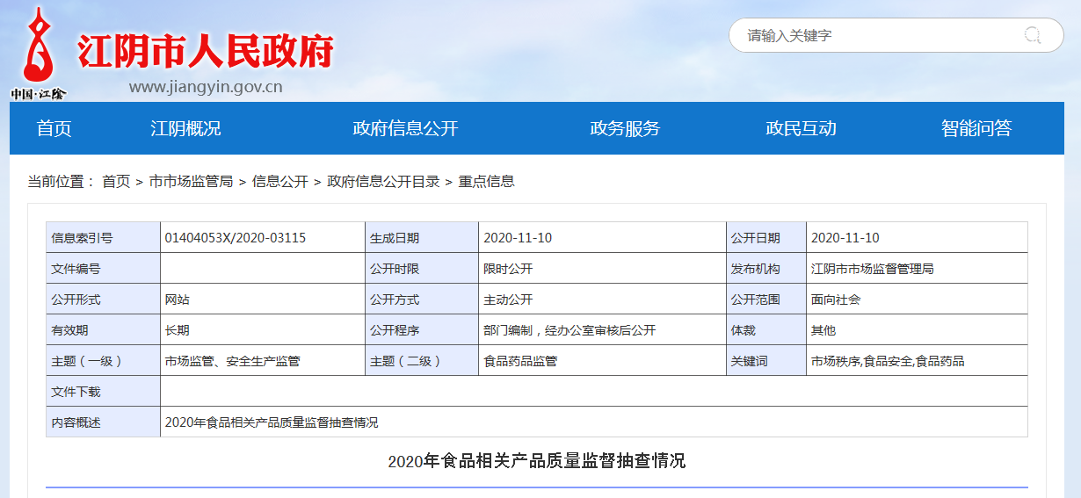The height and width of the screenshot is (498, 1081).
Task: Go to 政府信息公开 in navigation bar
Action: pyautogui.click(x=405, y=128)
